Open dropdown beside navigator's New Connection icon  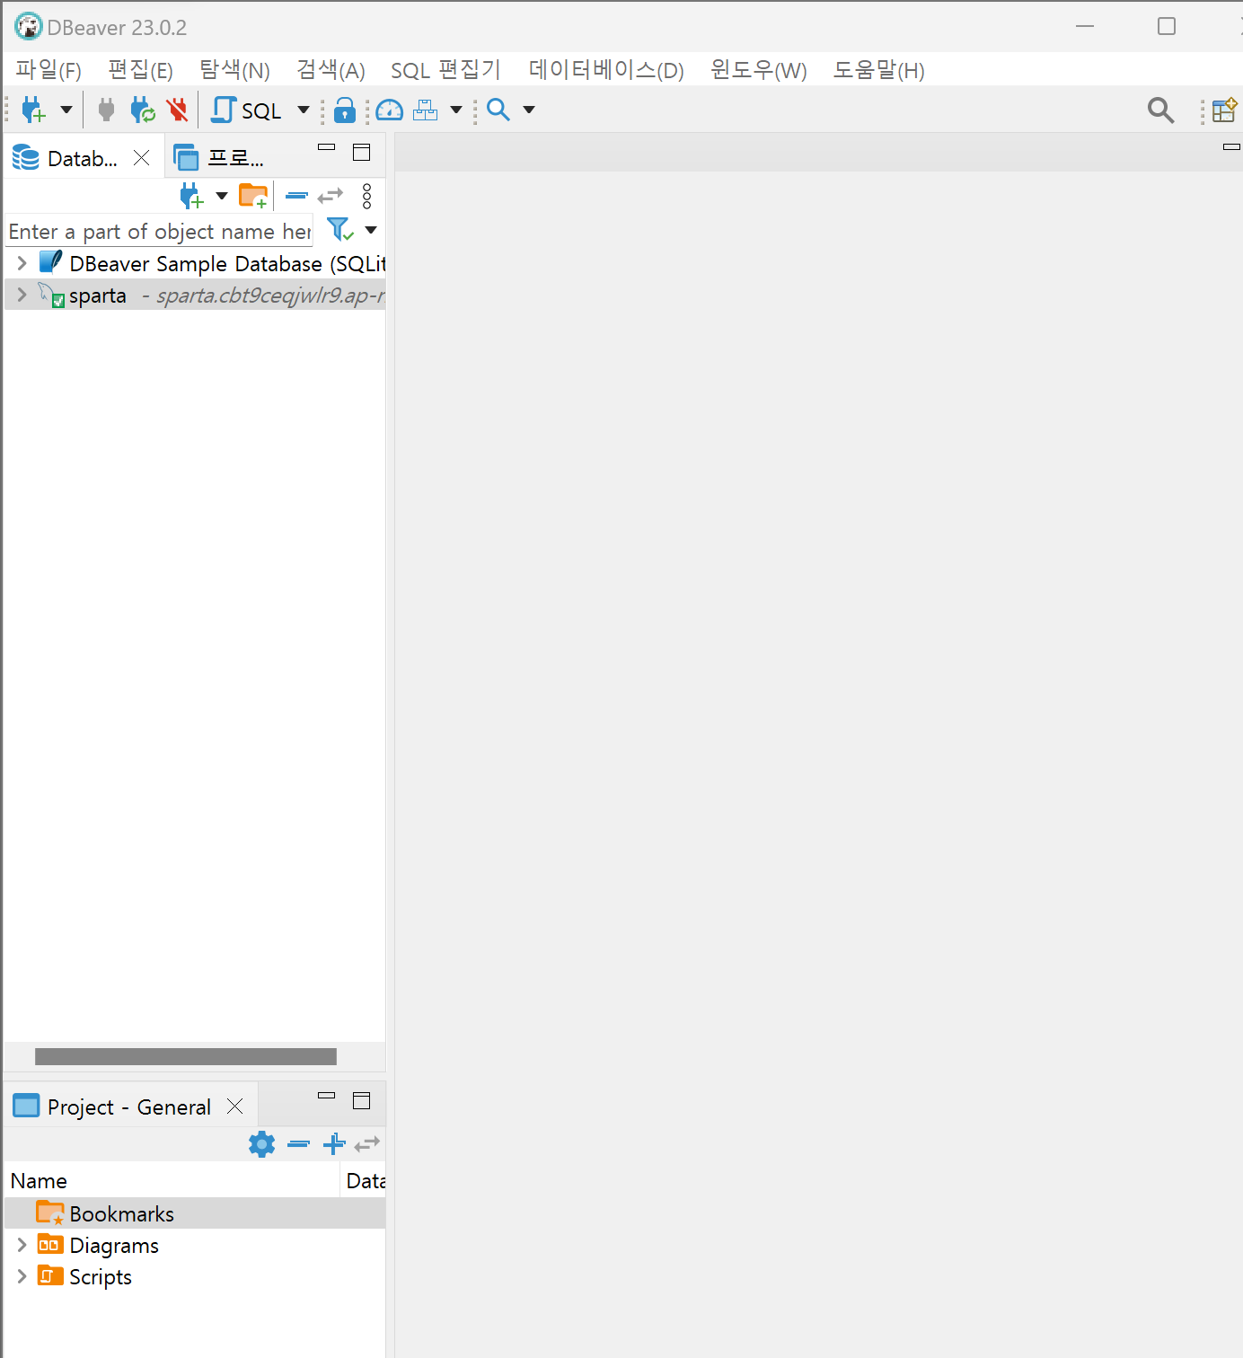222,196
